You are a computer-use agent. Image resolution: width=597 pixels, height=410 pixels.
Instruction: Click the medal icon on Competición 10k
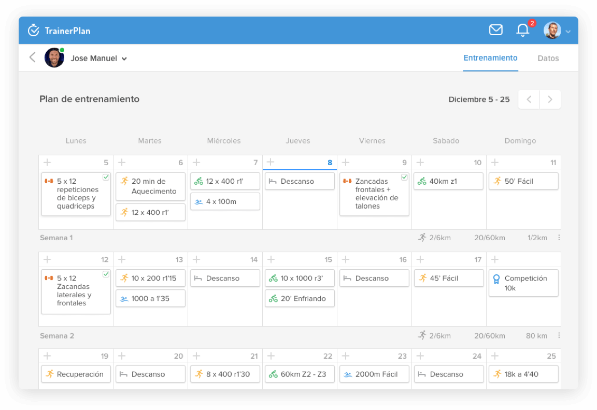coord(496,279)
